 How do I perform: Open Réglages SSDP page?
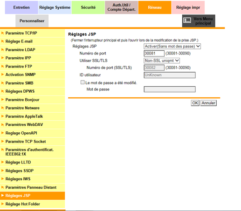(32, 170)
